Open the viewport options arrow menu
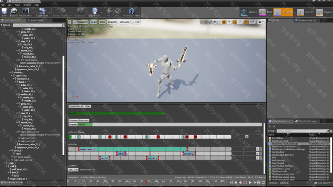The height and width of the screenshot is (187, 333). (x=69, y=22)
